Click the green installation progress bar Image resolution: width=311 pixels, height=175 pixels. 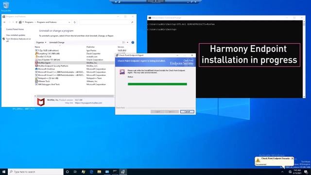click(157, 84)
